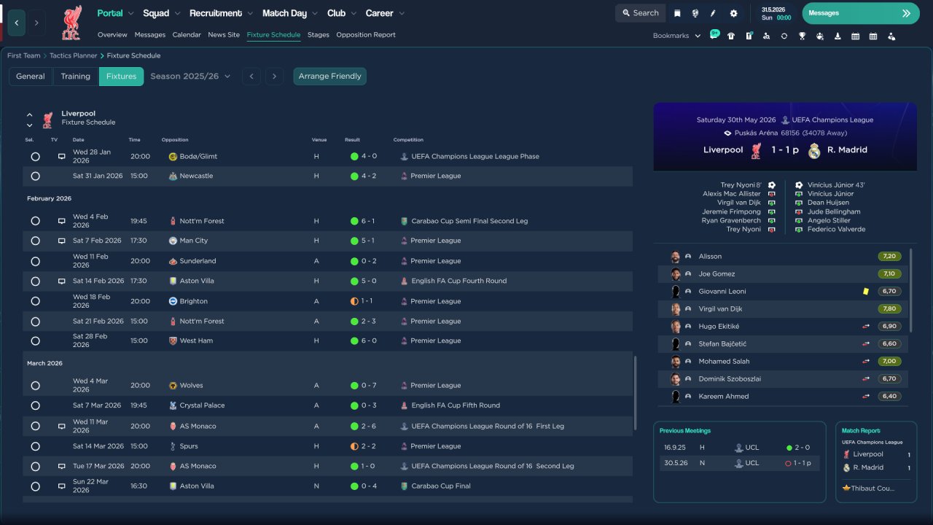Image resolution: width=933 pixels, height=525 pixels.
Task: Click the goal ball icon beside Trey Nyoni 8'
Action: (x=771, y=185)
